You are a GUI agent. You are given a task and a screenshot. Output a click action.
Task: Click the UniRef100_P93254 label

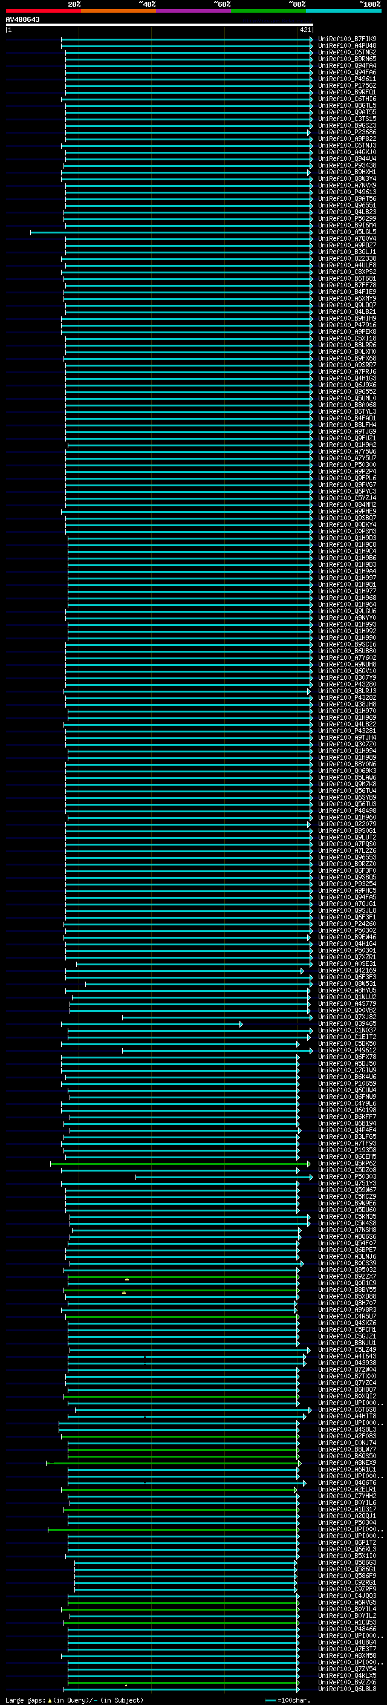point(347,884)
